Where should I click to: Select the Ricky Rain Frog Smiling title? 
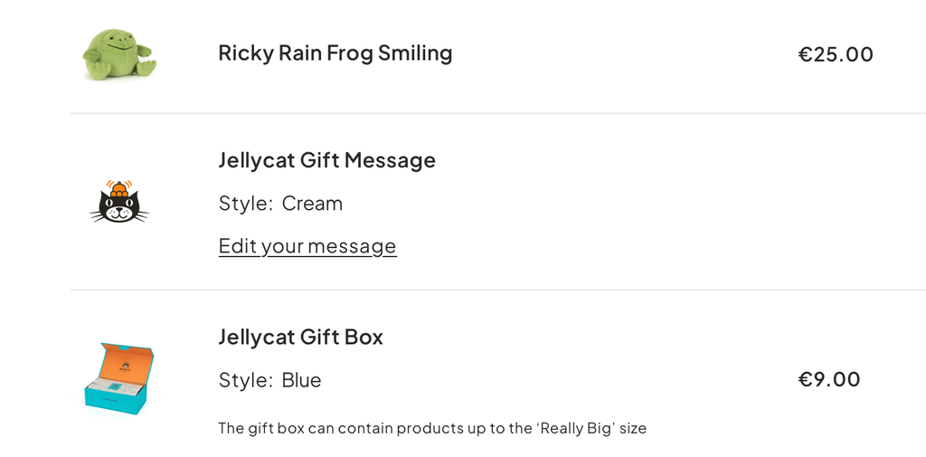point(335,53)
